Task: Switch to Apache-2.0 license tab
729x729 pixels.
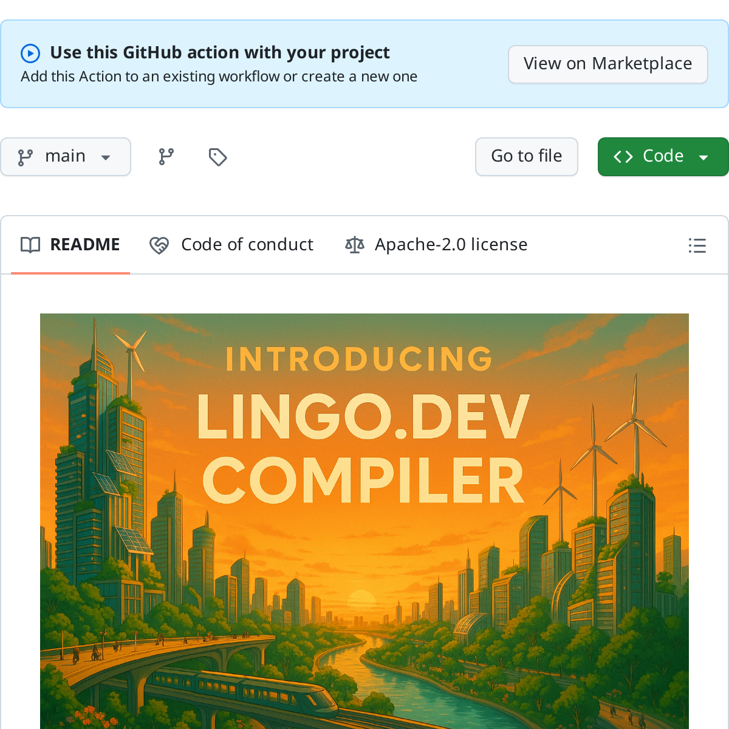Action: (436, 245)
